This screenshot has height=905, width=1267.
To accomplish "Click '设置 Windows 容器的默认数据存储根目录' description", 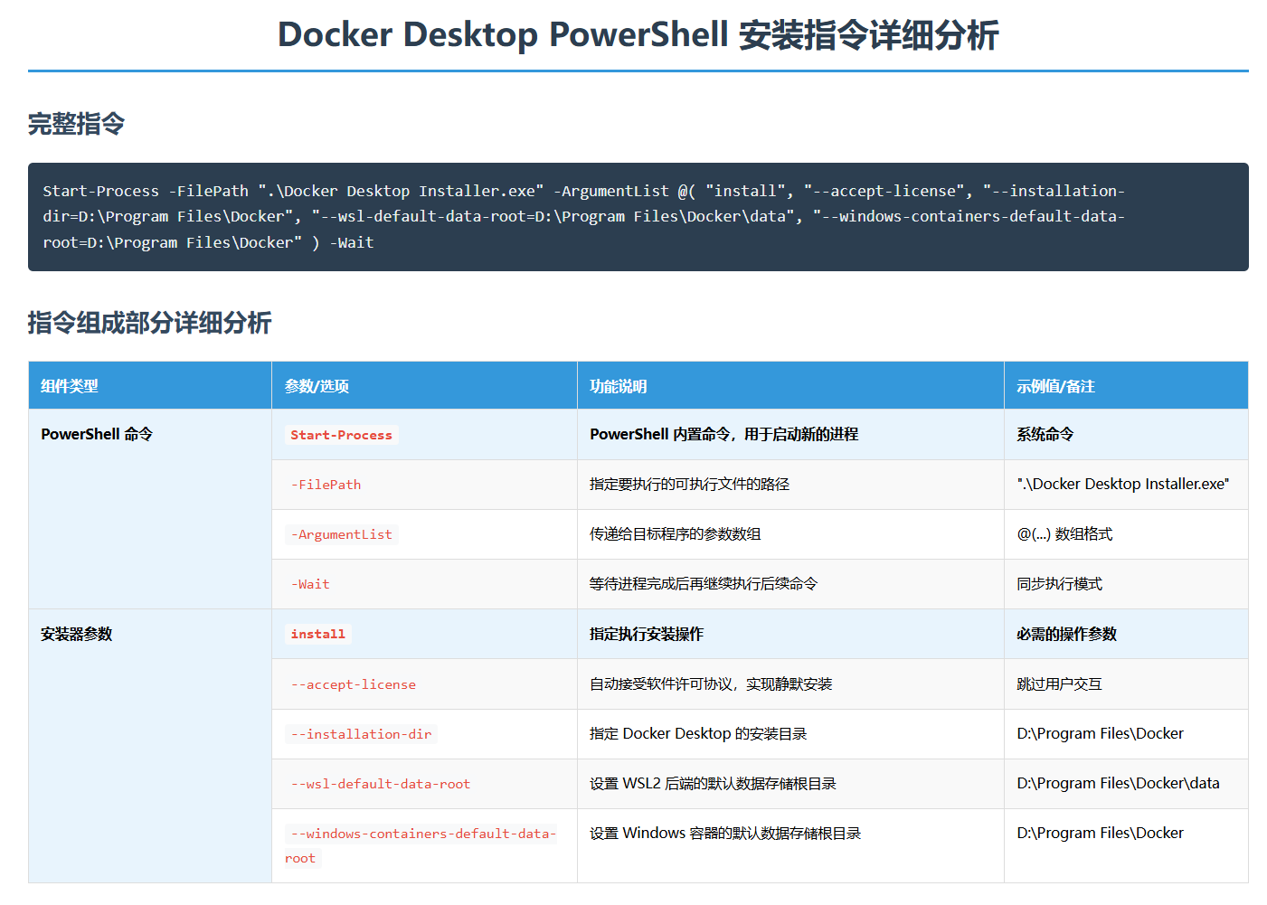I will pyautogui.click(x=725, y=833).
